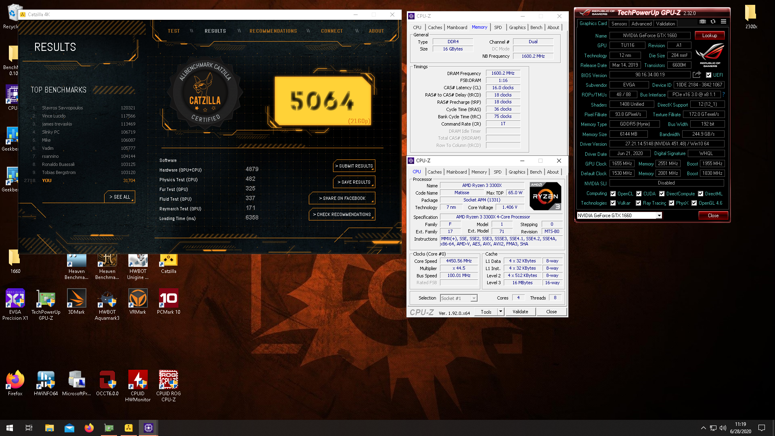Select SPD tab in upper CPU-Z window
The width and height of the screenshot is (775, 436).
click(x=498, y=27)
